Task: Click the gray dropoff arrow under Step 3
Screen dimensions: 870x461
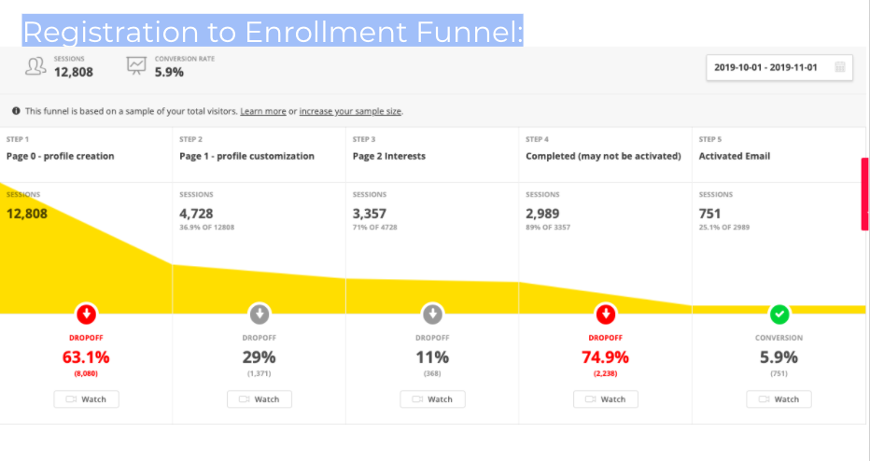Action: coord(432,314)
